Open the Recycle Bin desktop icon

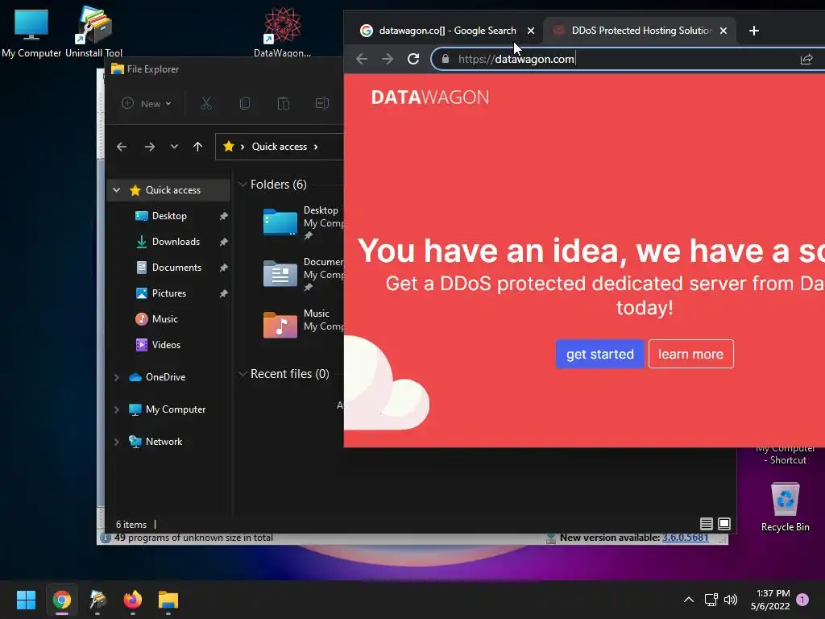coord(785,507)
